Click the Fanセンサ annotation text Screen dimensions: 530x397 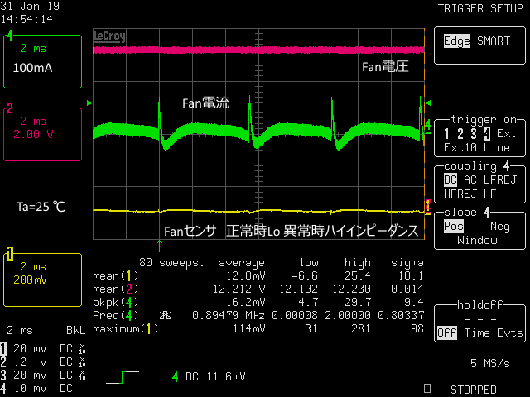(190, 232)
